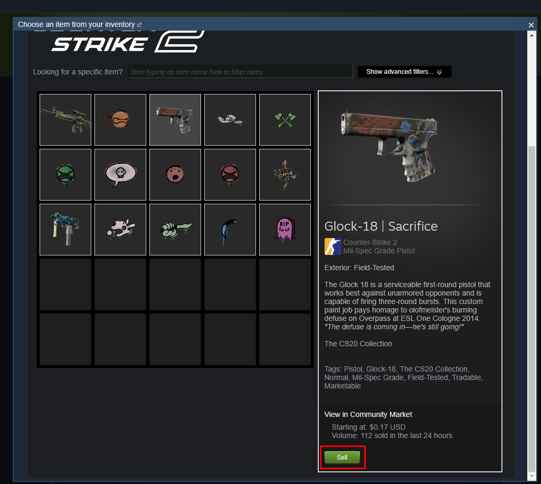Image resolution: width=541 pixels, height=484 pixels.
Task: Click the scrollbar up arrow
Action: pyautogui.click(x=531, y=35)
